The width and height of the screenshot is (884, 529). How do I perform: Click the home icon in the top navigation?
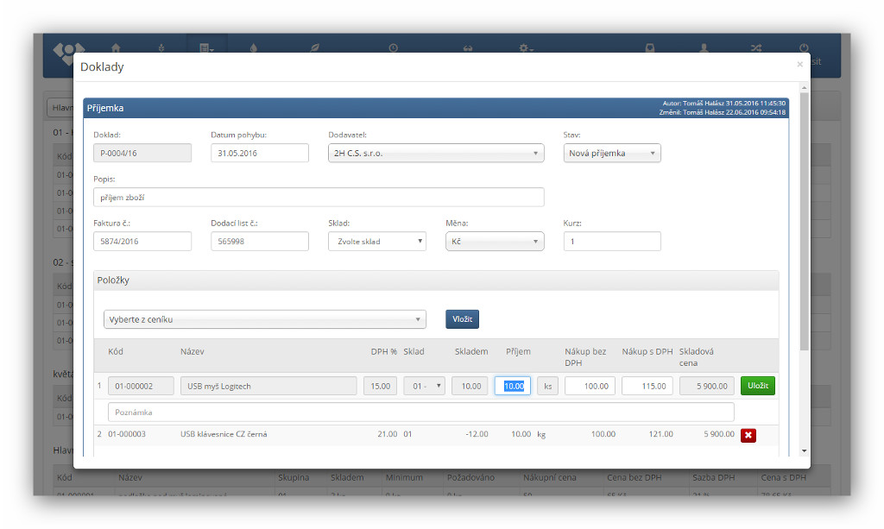[116, 48]
